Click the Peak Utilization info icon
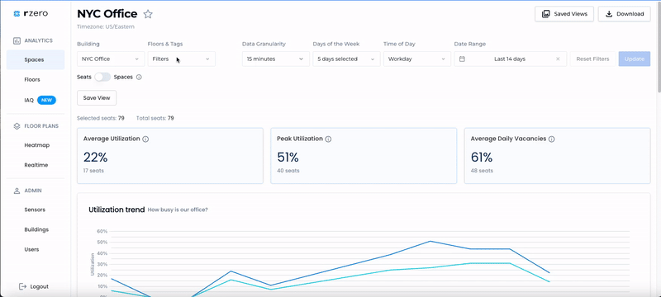 pos(328,139)
